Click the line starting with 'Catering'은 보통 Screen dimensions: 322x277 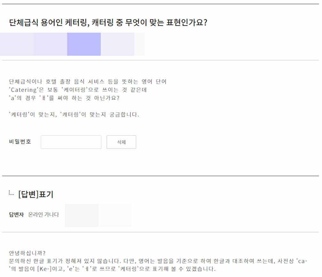click(78, 90)
